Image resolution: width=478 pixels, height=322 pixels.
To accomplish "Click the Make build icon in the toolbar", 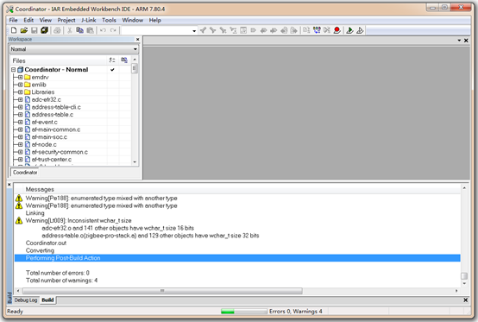I will [x=317, y=30].
